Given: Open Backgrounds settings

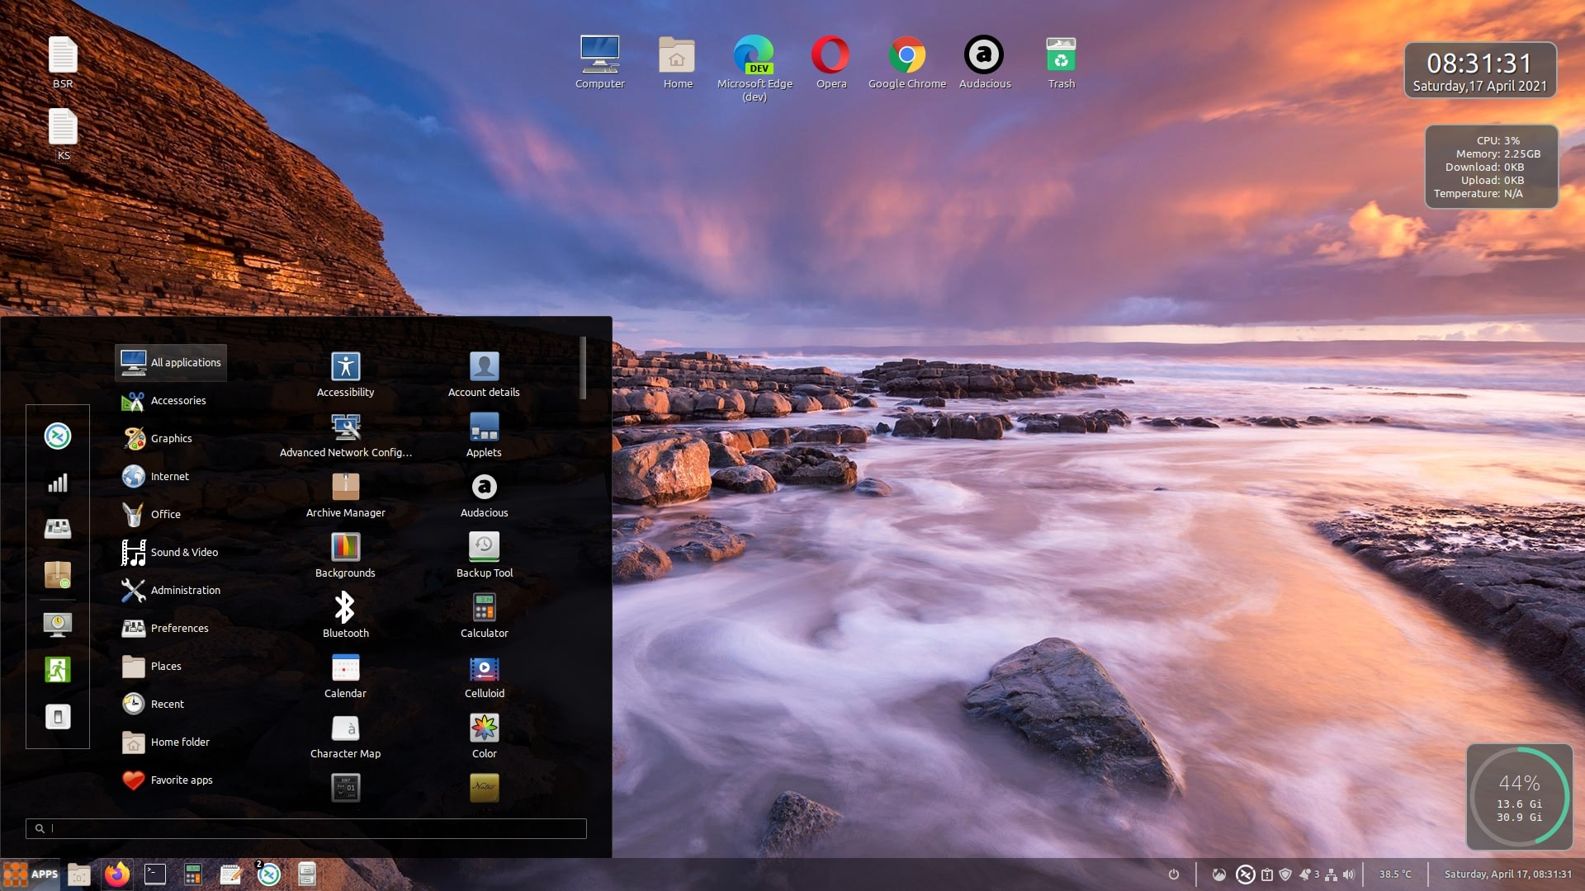Looking at the screenshot, I should 345,555.
